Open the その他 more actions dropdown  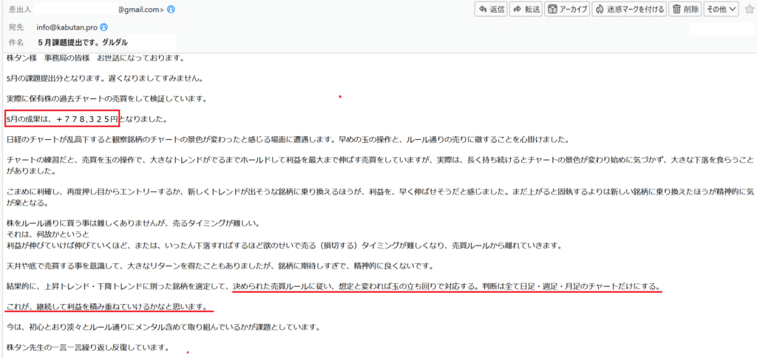(x=722, y=9)
